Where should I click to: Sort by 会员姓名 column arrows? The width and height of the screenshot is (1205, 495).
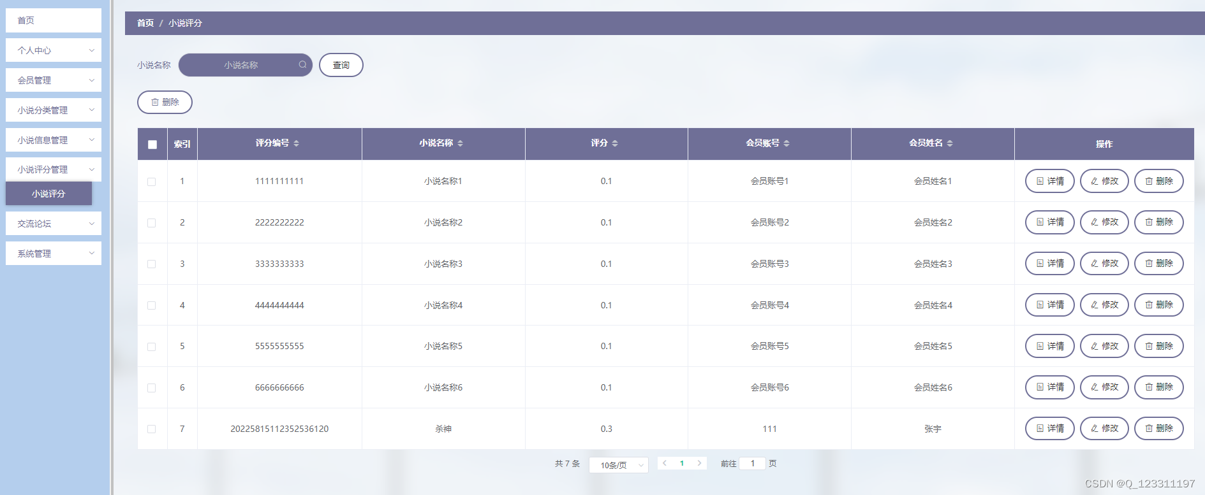pyautogui.click(x=949, y=143)
